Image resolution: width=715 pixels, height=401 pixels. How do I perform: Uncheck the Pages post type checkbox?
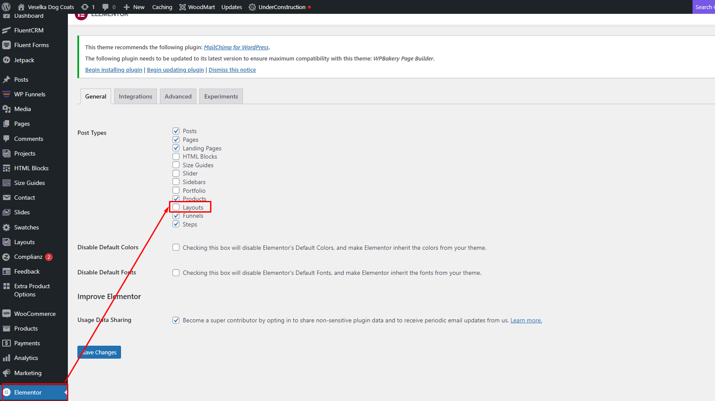point(176,140)
